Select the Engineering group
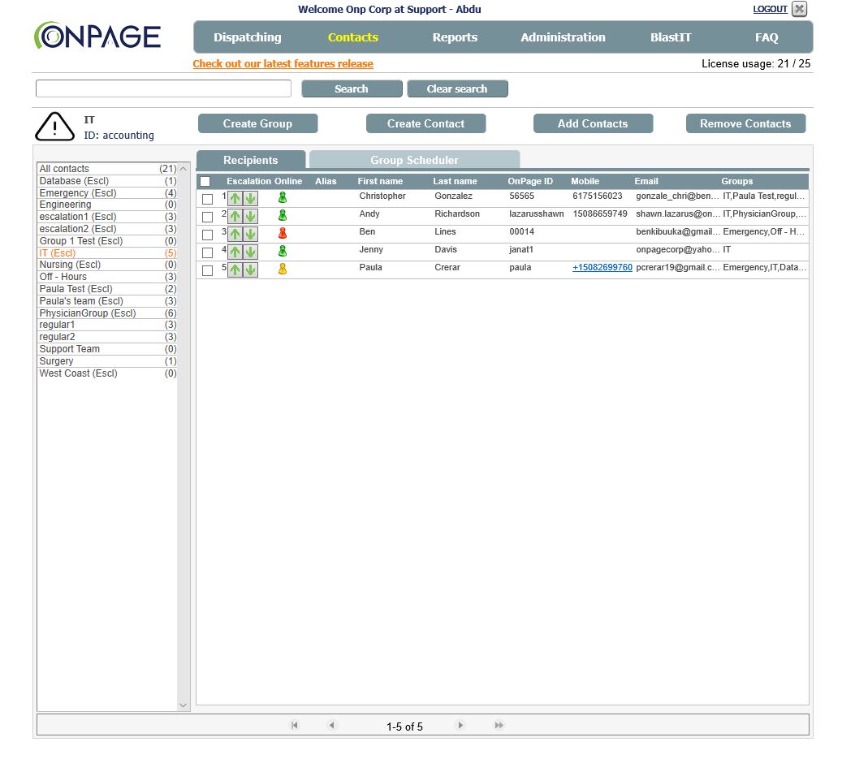The height and width of the screenshot is (759, 855). click(x=107, y=205)
